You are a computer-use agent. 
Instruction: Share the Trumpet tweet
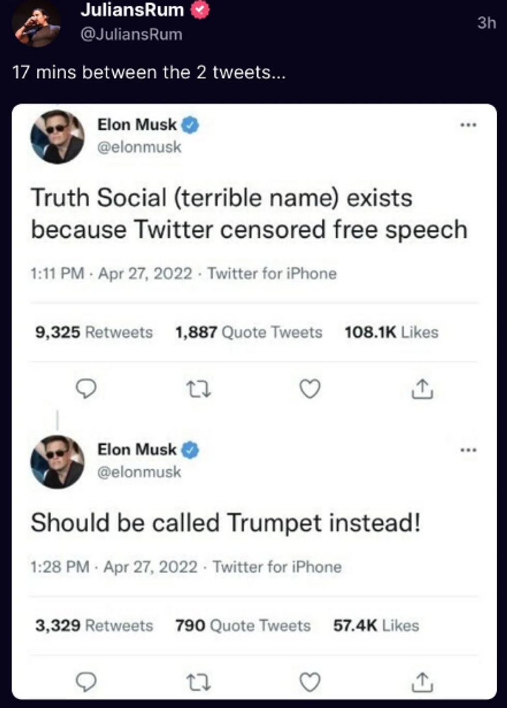[x=422, y=682]
